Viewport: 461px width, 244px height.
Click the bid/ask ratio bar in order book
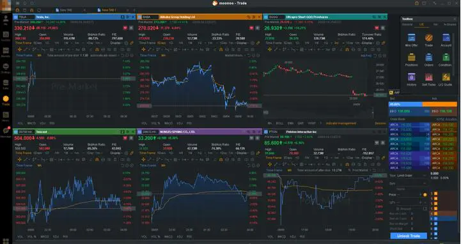pos(423,104)
